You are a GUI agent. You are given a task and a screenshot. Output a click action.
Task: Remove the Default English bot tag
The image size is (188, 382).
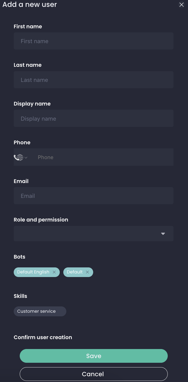pos(54,272)
